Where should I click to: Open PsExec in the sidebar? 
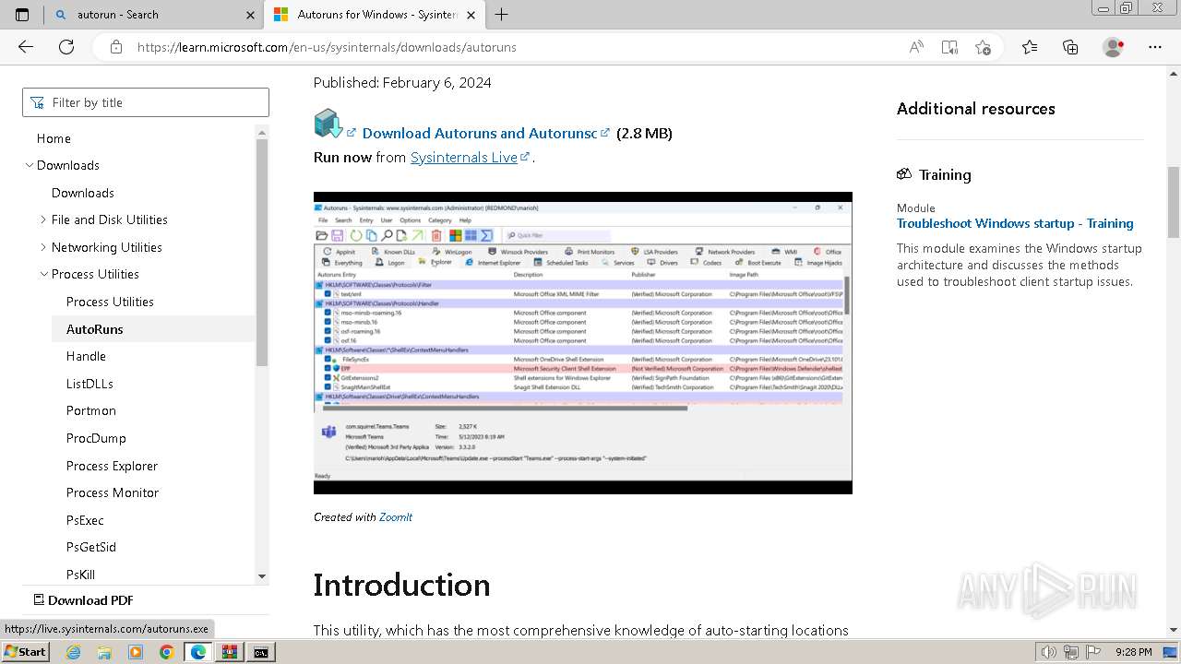tap(85, 520)
